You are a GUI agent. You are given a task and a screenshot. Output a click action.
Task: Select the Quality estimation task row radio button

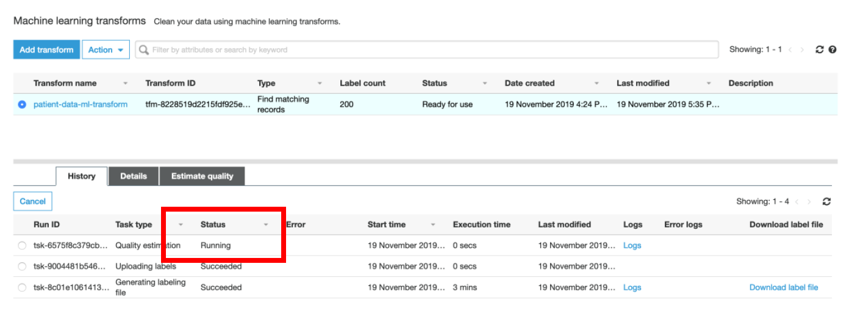[22, 246]
